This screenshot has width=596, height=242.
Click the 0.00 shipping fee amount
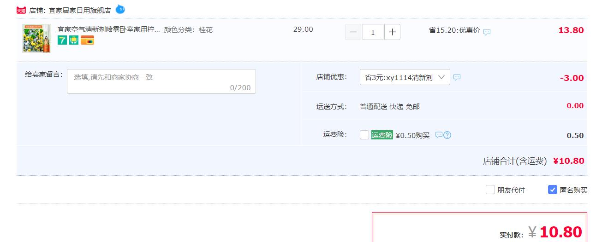[575, 105]
